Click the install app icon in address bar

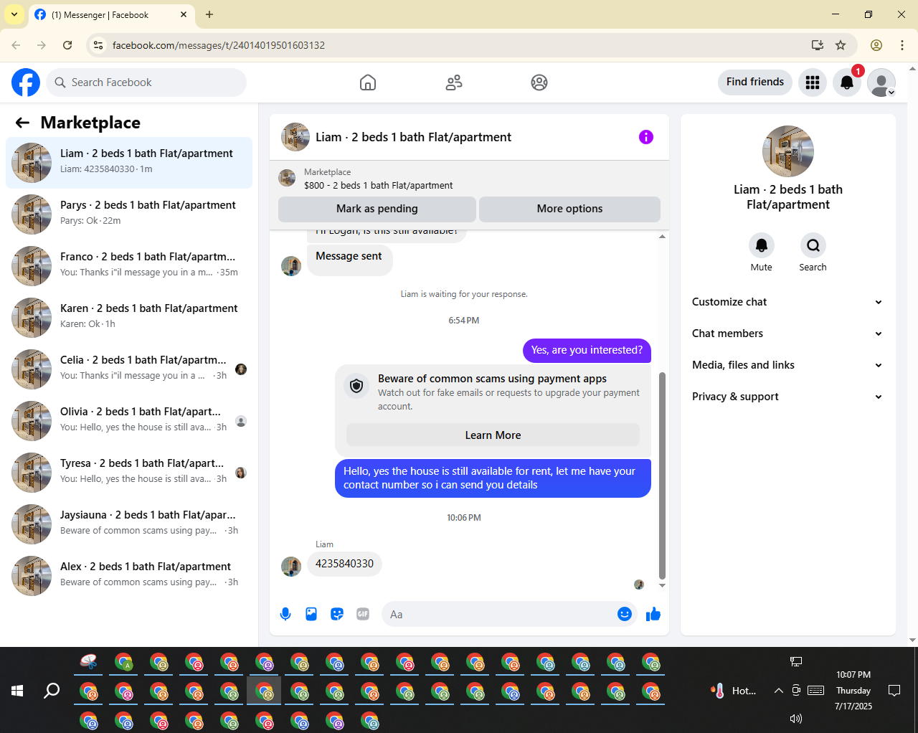click(818, 45)
